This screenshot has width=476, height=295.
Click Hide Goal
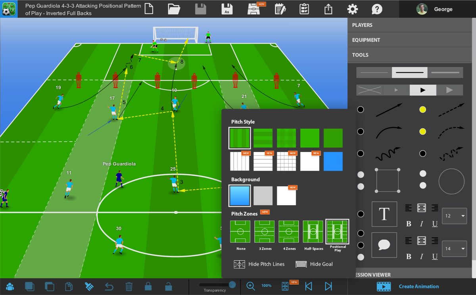click(x=314, y=264)
